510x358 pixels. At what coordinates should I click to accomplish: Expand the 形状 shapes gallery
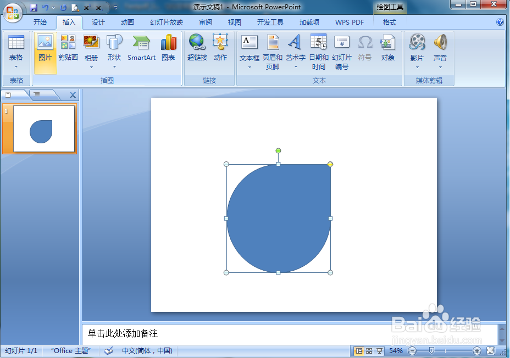point(114,52)
